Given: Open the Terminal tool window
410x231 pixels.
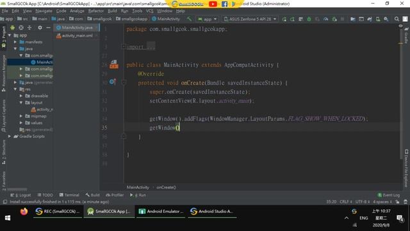Looking at the screenshot, I should click(69, 195).
